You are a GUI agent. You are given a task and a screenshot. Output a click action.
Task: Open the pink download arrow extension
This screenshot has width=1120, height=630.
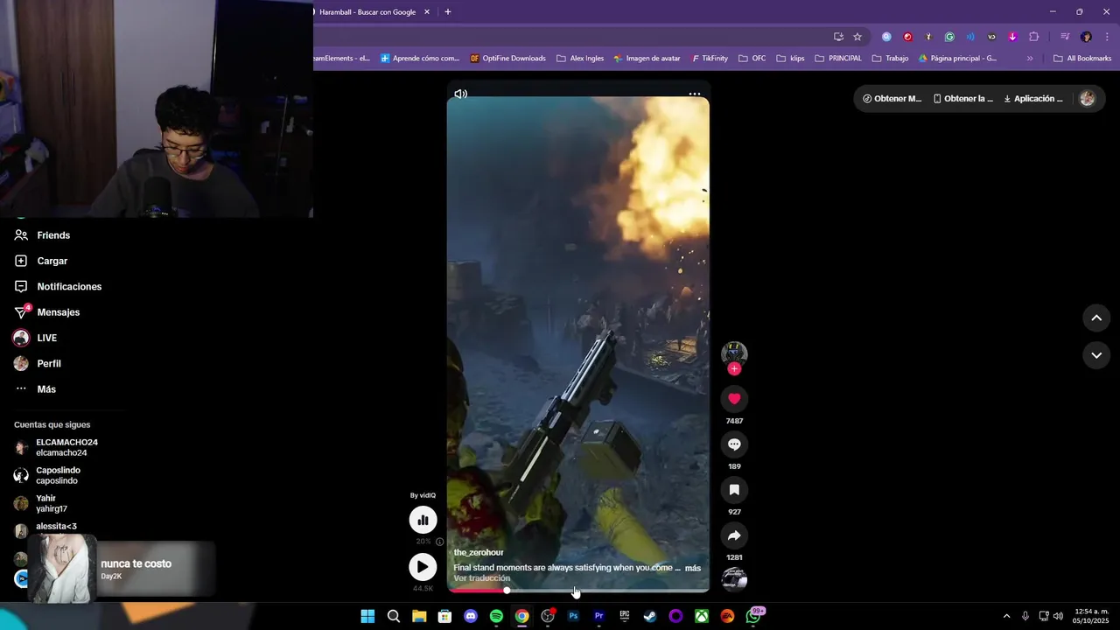pyautogui.click(x=1012, y=37)
